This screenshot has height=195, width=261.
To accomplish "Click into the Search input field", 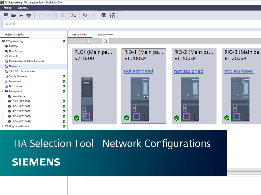I will (130, 24).
